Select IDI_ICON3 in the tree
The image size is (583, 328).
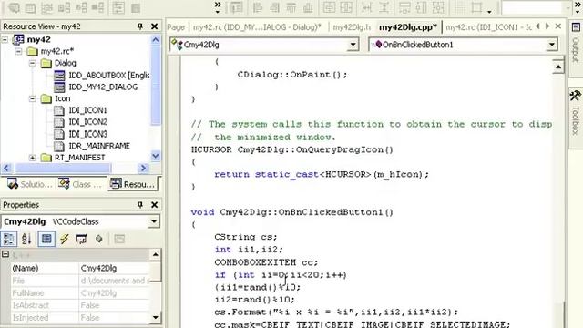87,134
